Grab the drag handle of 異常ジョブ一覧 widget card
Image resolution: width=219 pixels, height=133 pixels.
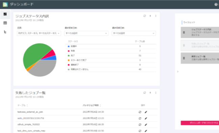pos(184,58)
